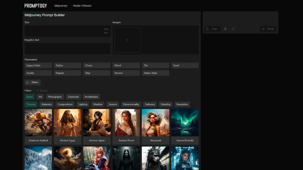
Task: Click the Promptogy logo
Action: [35, 6]
